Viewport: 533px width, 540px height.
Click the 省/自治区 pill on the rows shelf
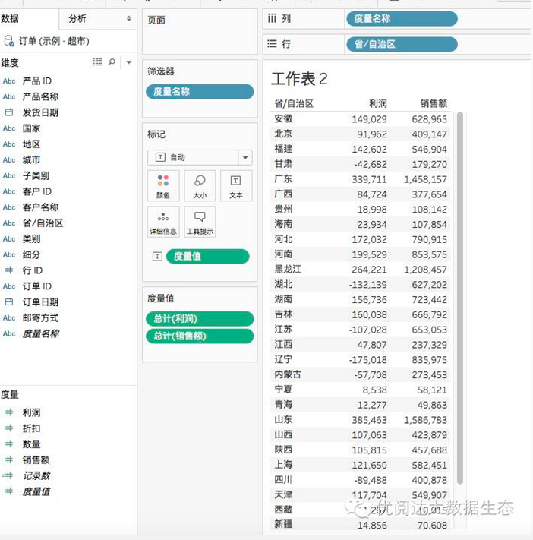(x=401, y=44)
